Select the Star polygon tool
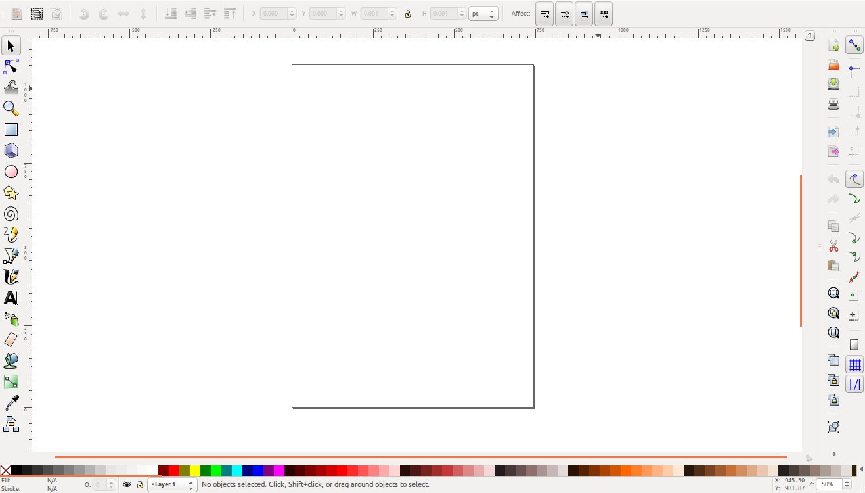The height and width of the screenshot is (493, 865). point(11,193)
